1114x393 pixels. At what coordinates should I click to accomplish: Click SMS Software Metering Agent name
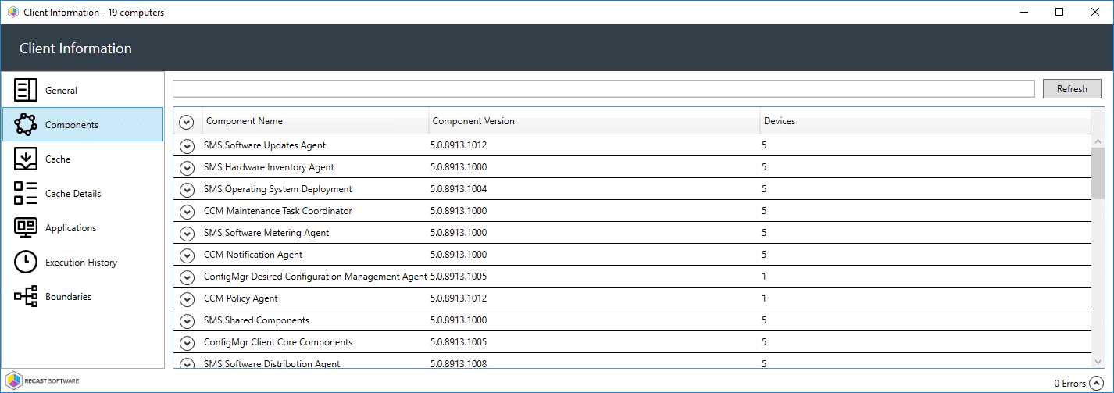(266, 233)
